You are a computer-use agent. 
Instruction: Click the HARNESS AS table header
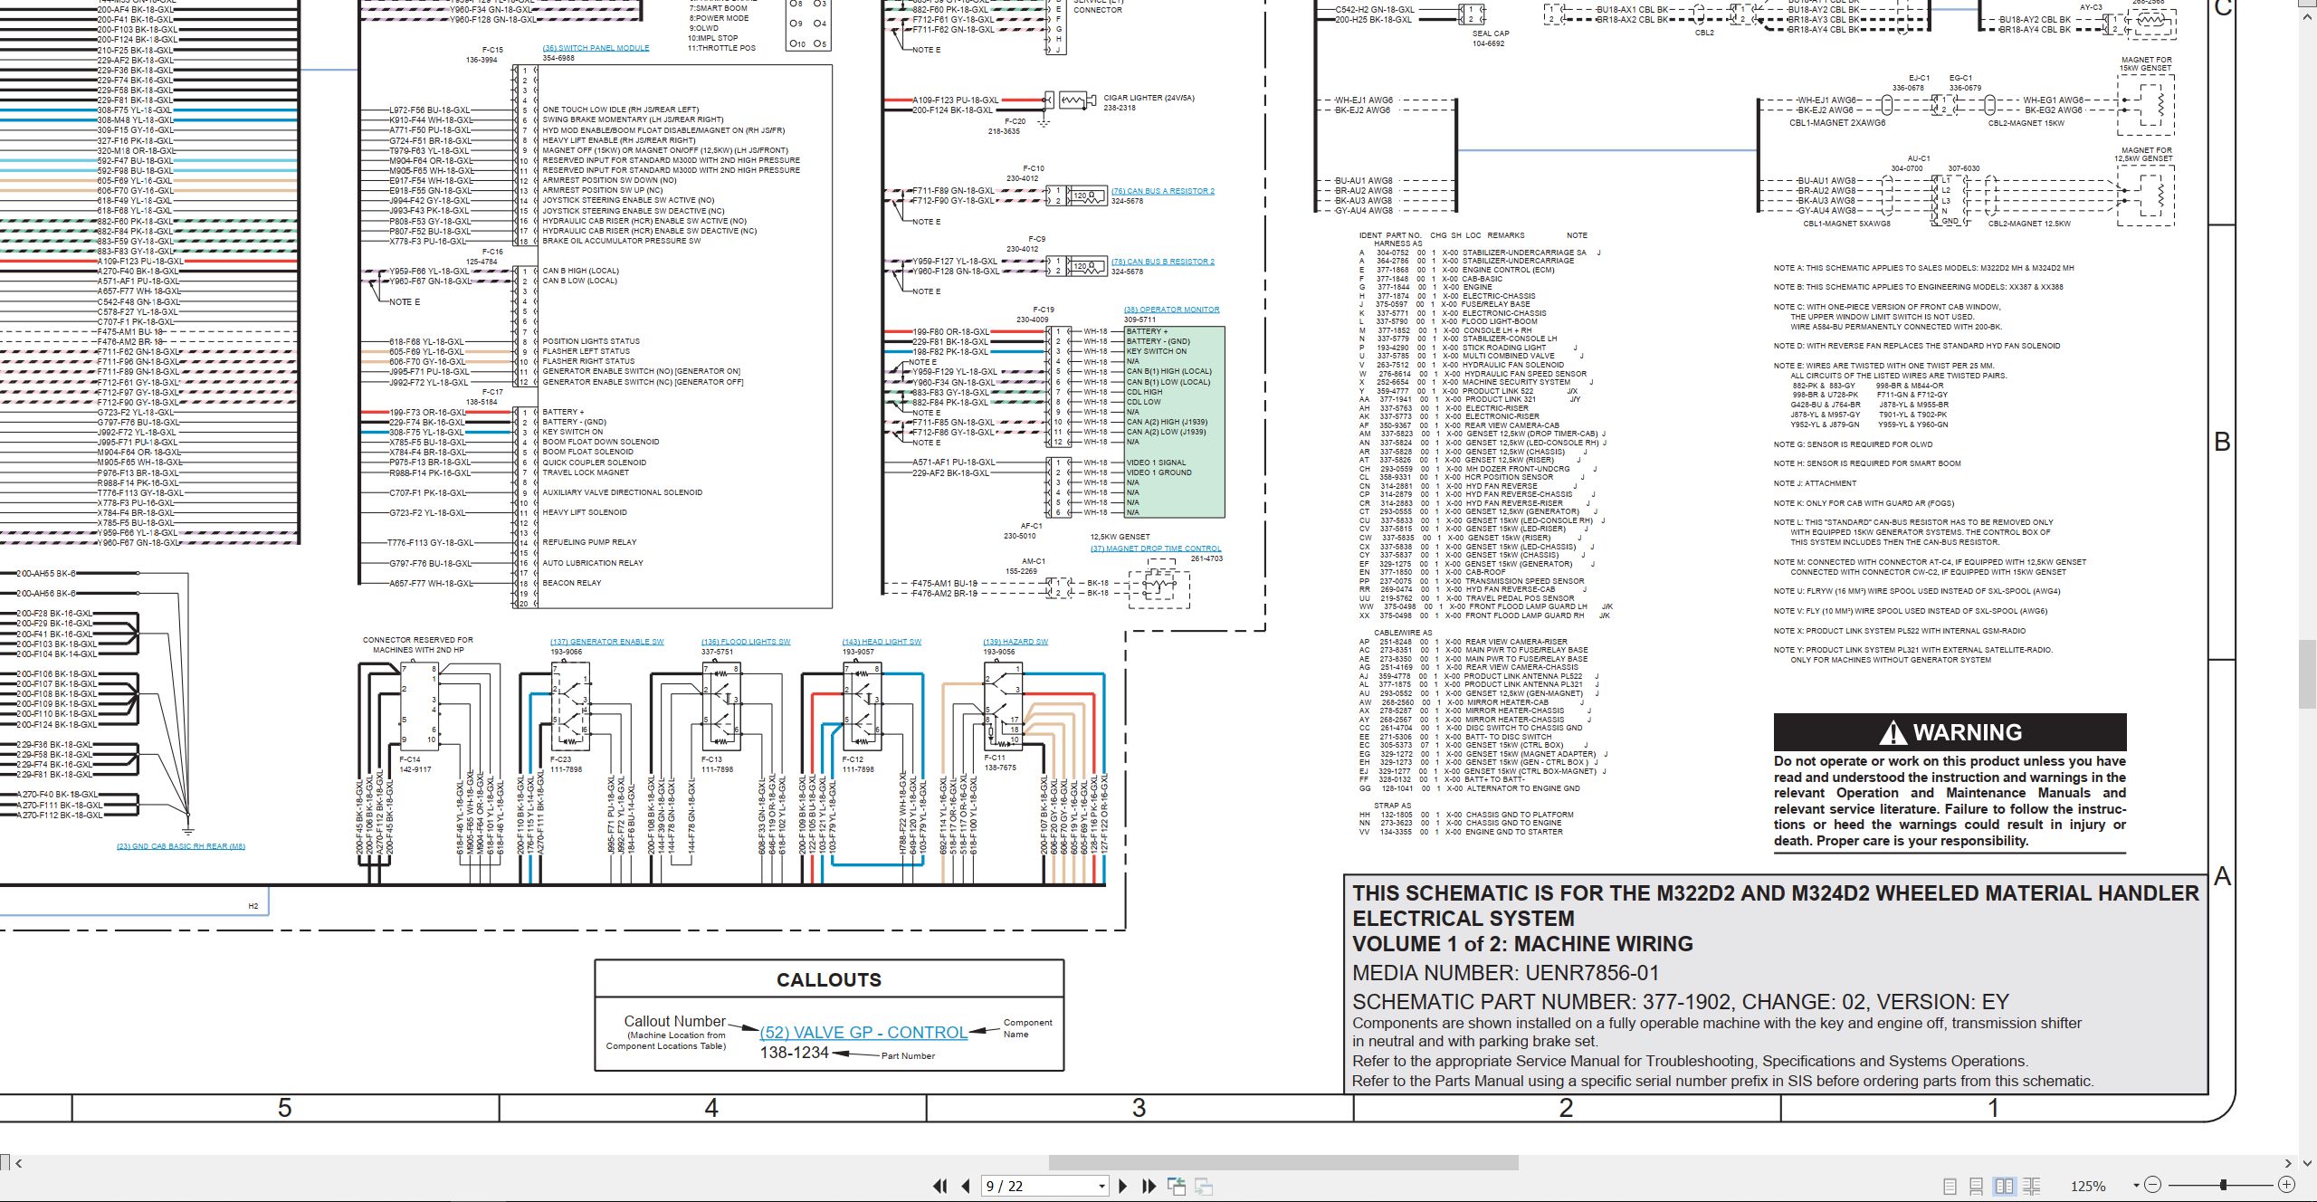[x=1398, y=243]
